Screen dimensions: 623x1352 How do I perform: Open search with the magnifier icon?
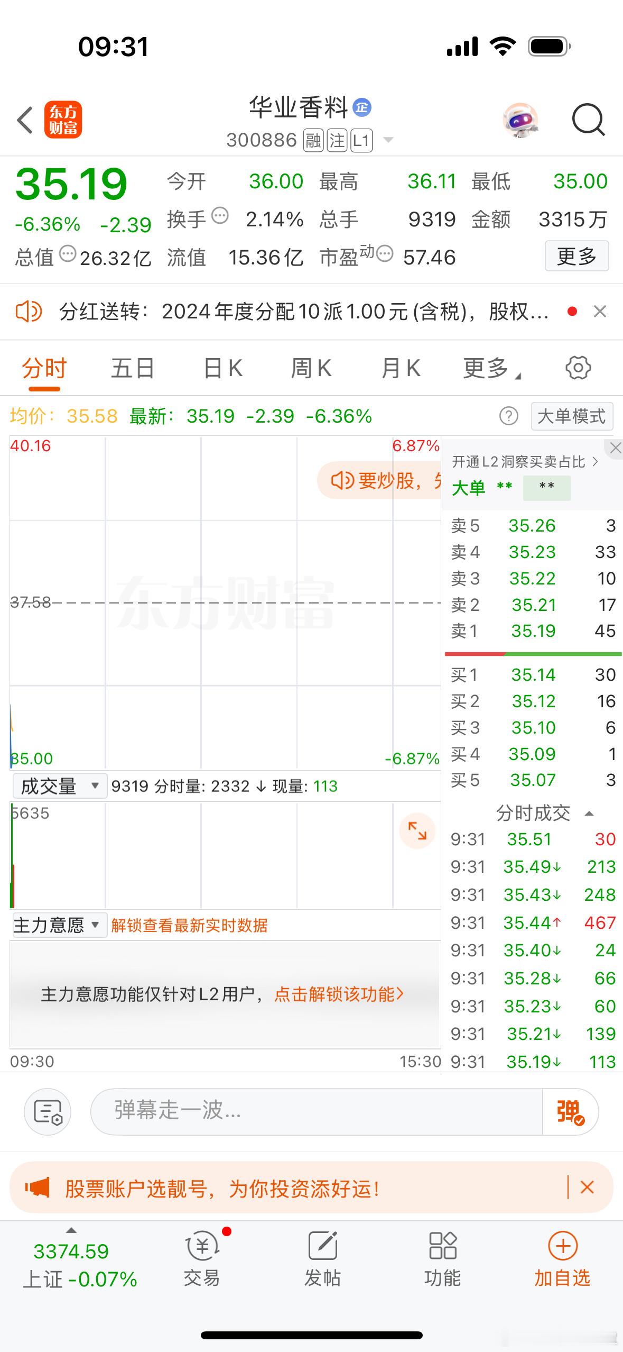(589, 120)
